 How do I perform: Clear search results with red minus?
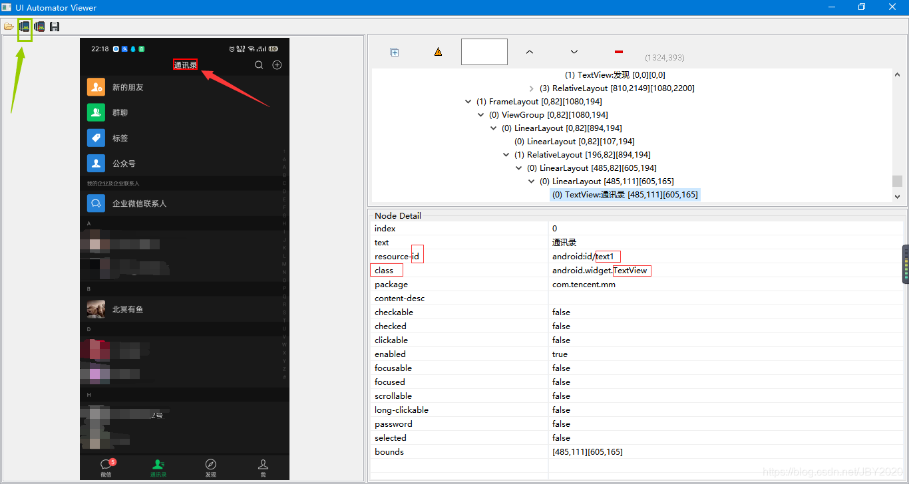coord(619,51)
